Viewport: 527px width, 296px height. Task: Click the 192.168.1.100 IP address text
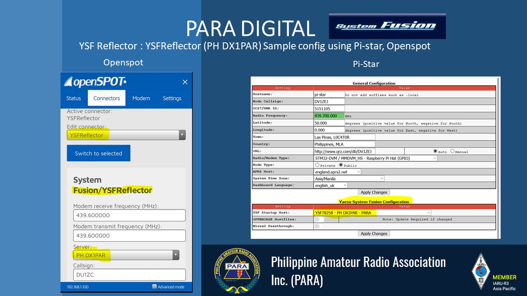(77, 287)
